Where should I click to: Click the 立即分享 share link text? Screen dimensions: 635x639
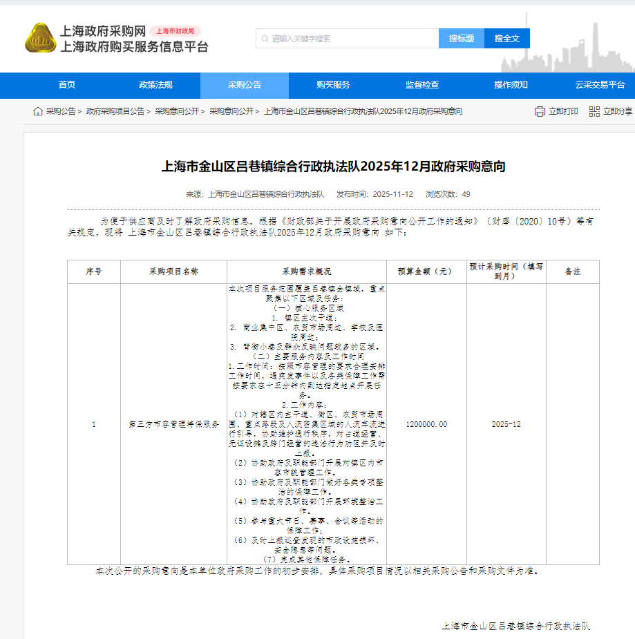617,111
